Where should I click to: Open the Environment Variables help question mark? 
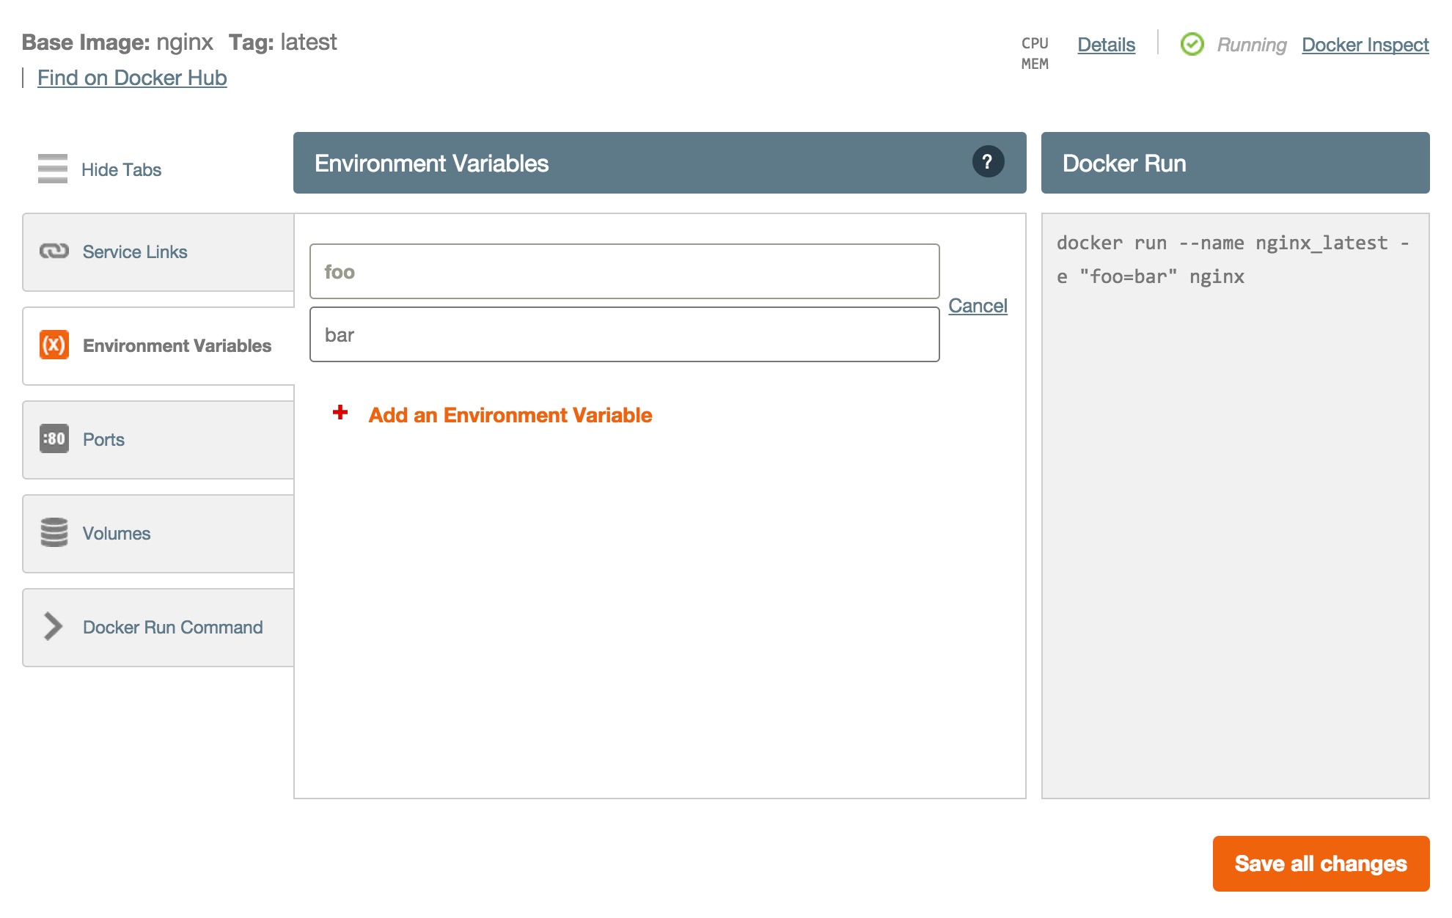[x=988, y=161]
